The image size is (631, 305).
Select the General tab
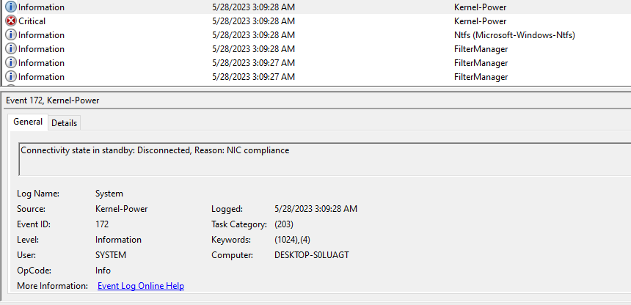(x=28, y=122)
